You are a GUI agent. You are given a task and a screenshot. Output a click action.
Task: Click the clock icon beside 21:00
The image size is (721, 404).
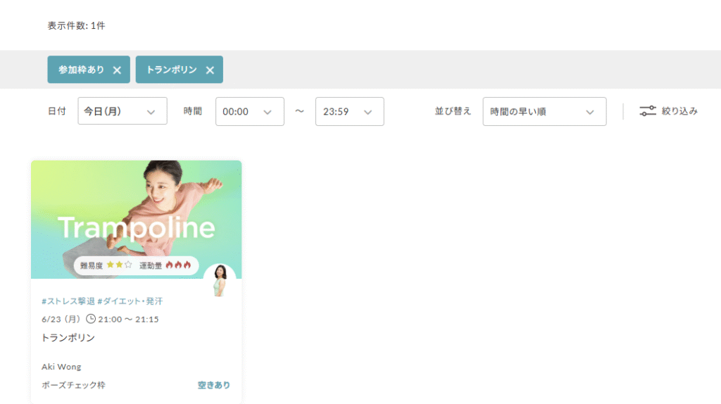pos(91,319)
